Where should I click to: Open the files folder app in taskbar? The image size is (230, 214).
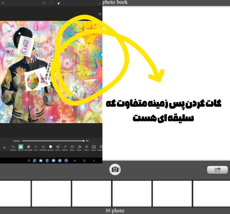coord(41,160)
